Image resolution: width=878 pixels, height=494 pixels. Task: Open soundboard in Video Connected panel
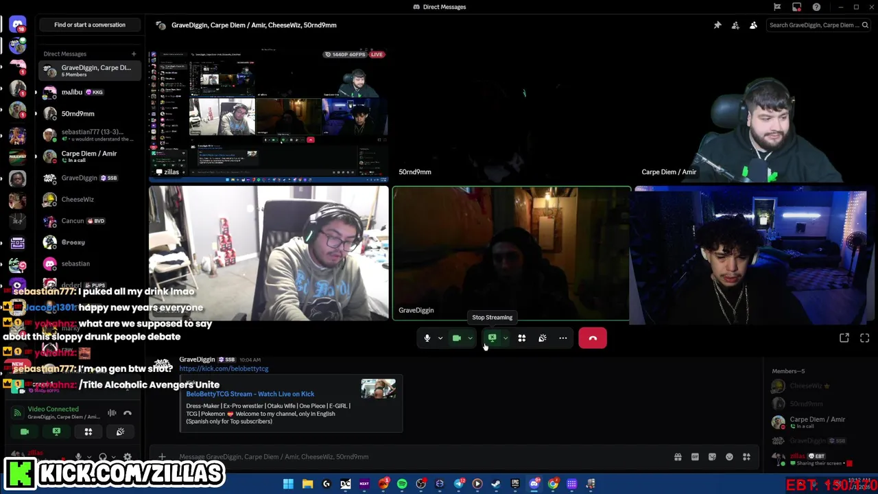[120, 432]
